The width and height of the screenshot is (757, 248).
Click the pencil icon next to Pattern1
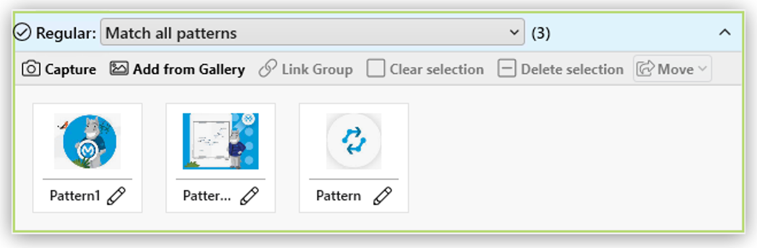point(117,196)
